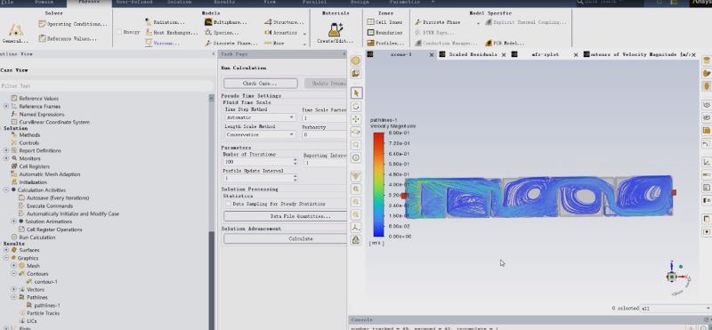Select the pointer tool in graphics toolbar

pos(356,93)
